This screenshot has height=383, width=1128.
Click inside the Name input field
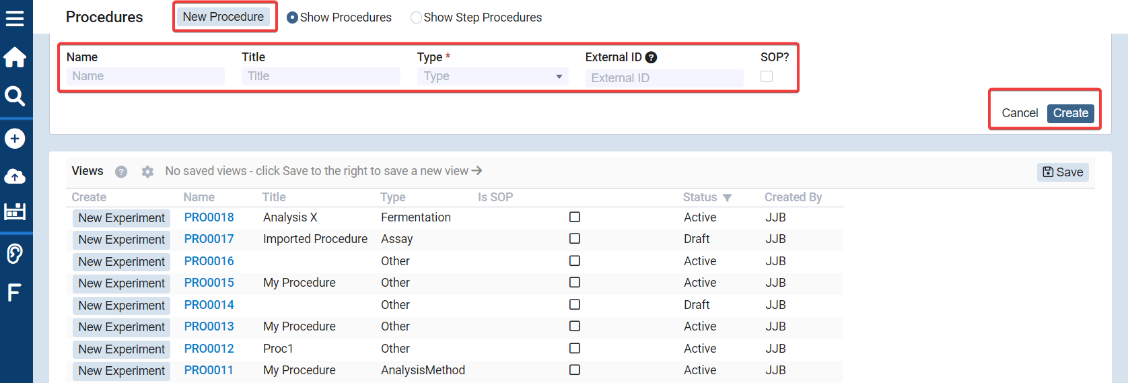click(145, 77)
